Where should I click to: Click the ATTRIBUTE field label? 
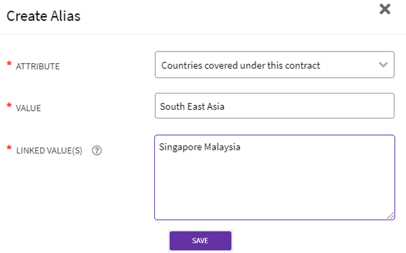point(38,66)
